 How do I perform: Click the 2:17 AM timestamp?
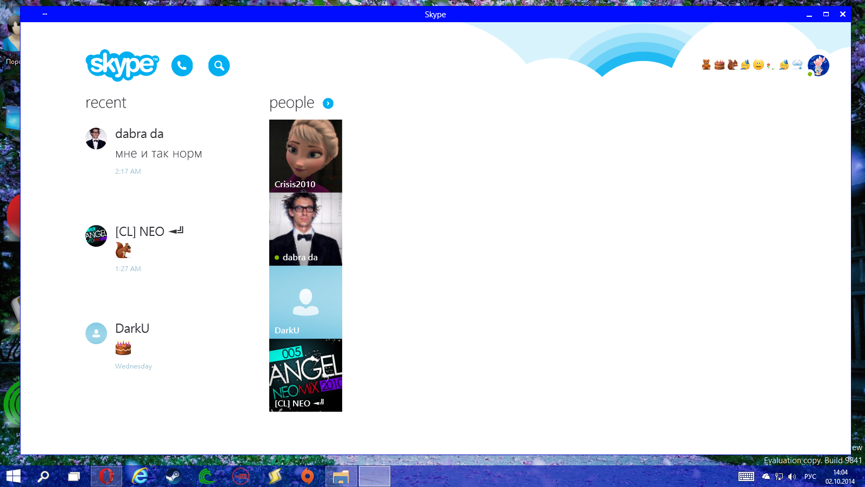128,172
